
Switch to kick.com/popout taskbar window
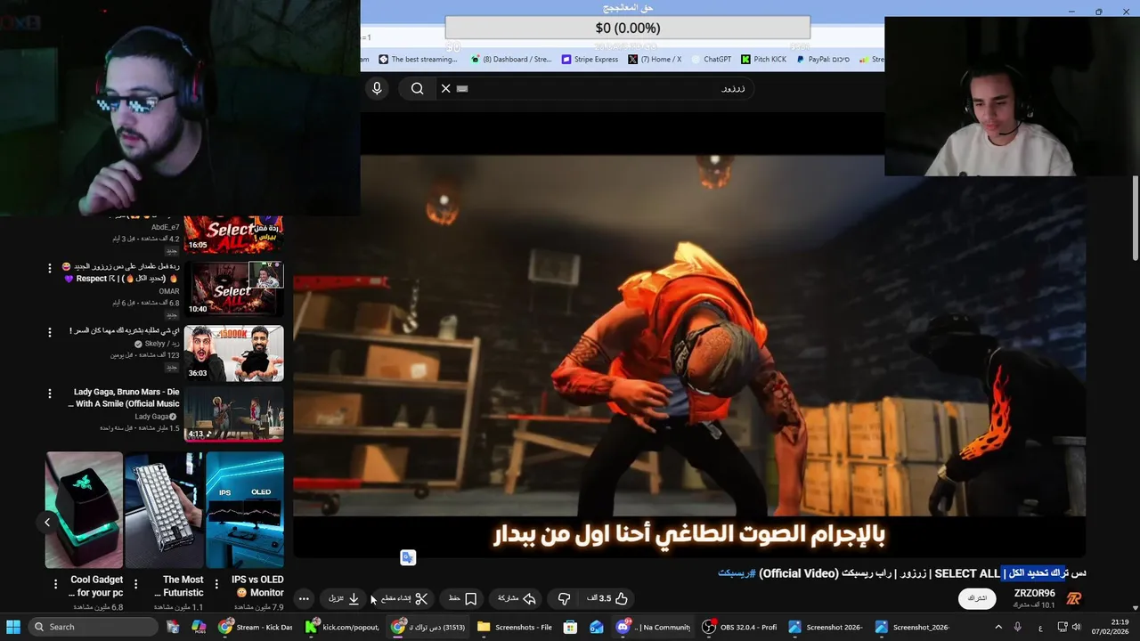[341, 627]
